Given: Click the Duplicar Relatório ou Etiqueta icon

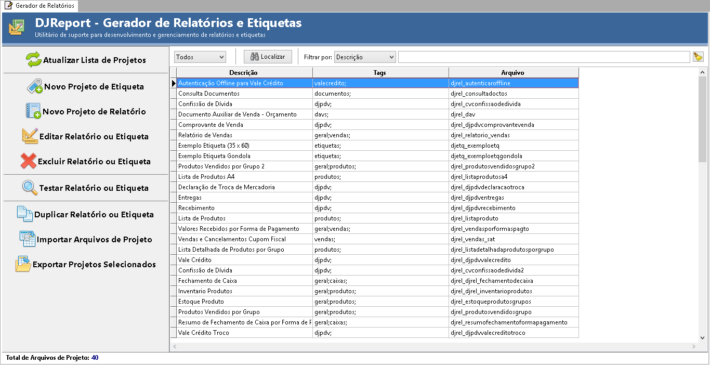Looking at the screenshot, I should point(25,214).
